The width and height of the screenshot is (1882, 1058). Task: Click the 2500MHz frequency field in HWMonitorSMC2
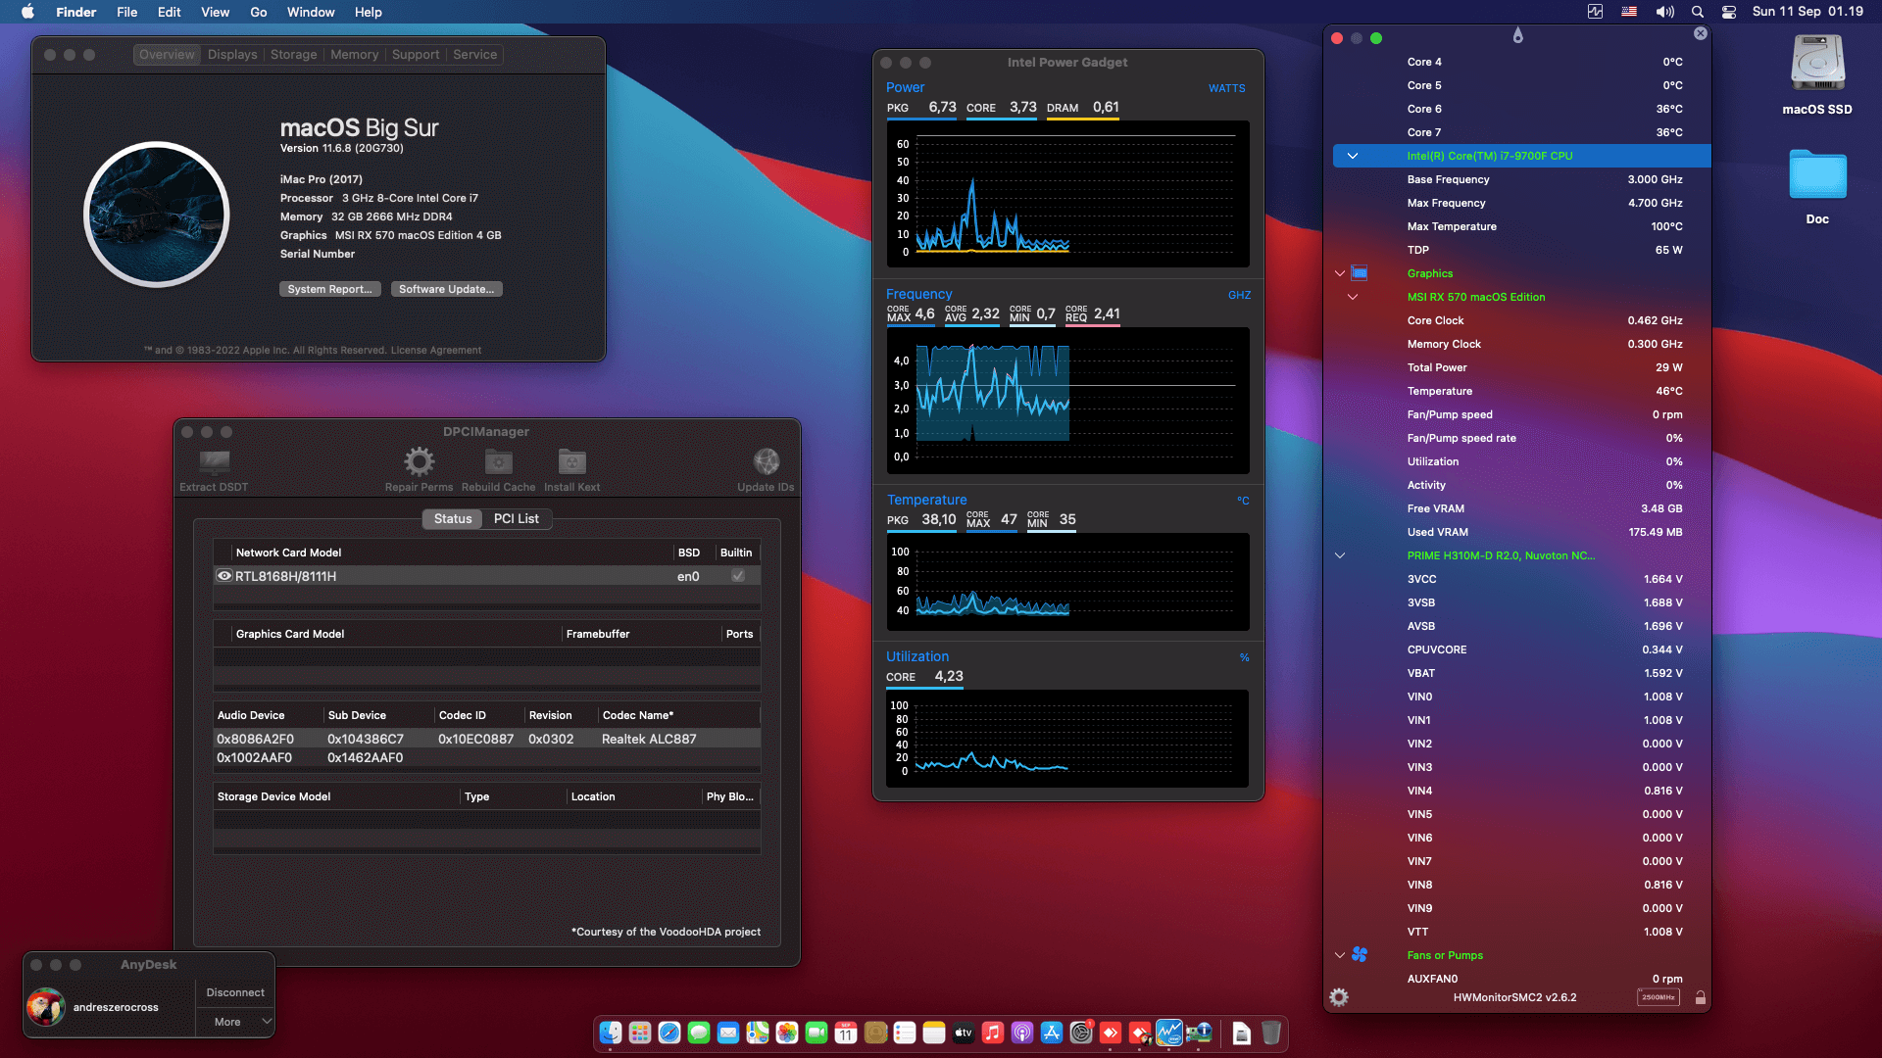[x=1659, y=996]
